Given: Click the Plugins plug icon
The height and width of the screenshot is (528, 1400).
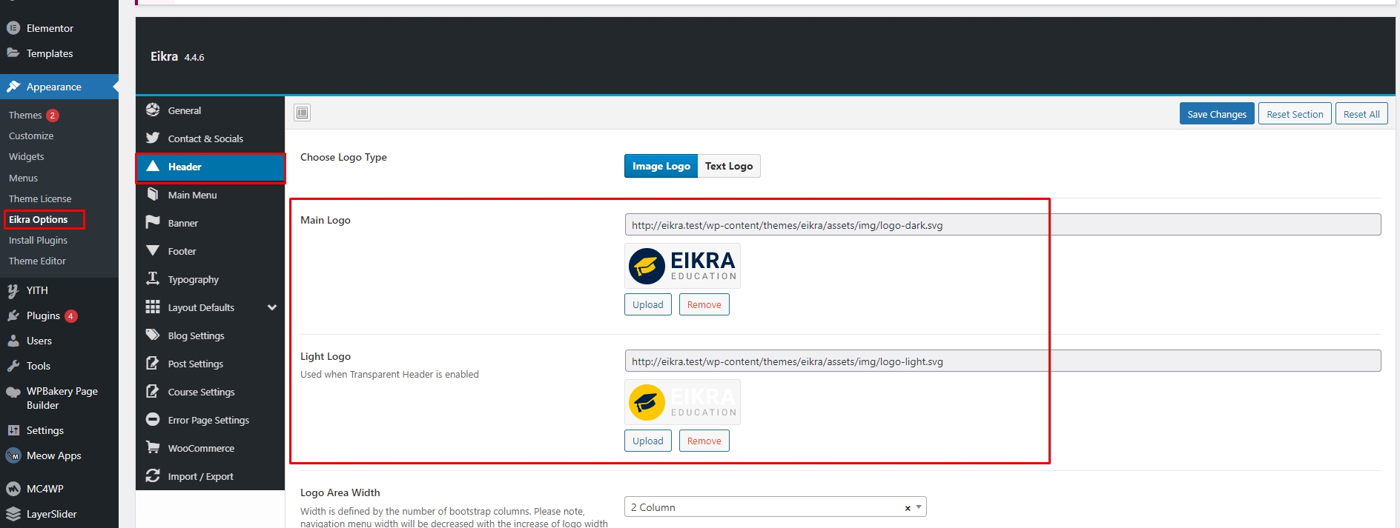Looking at the screenshot, I should (13, 315).
